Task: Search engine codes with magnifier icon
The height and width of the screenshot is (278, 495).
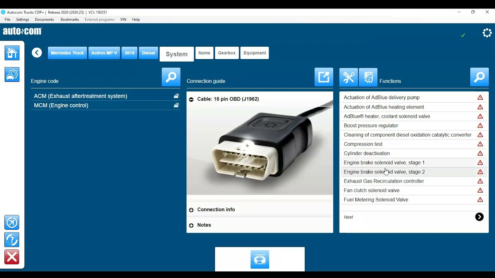Action: (171, 77)
